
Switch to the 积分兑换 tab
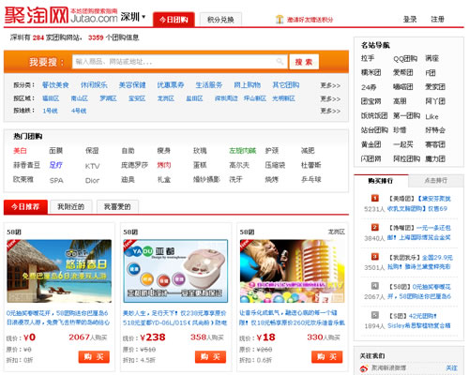point(220,20)
